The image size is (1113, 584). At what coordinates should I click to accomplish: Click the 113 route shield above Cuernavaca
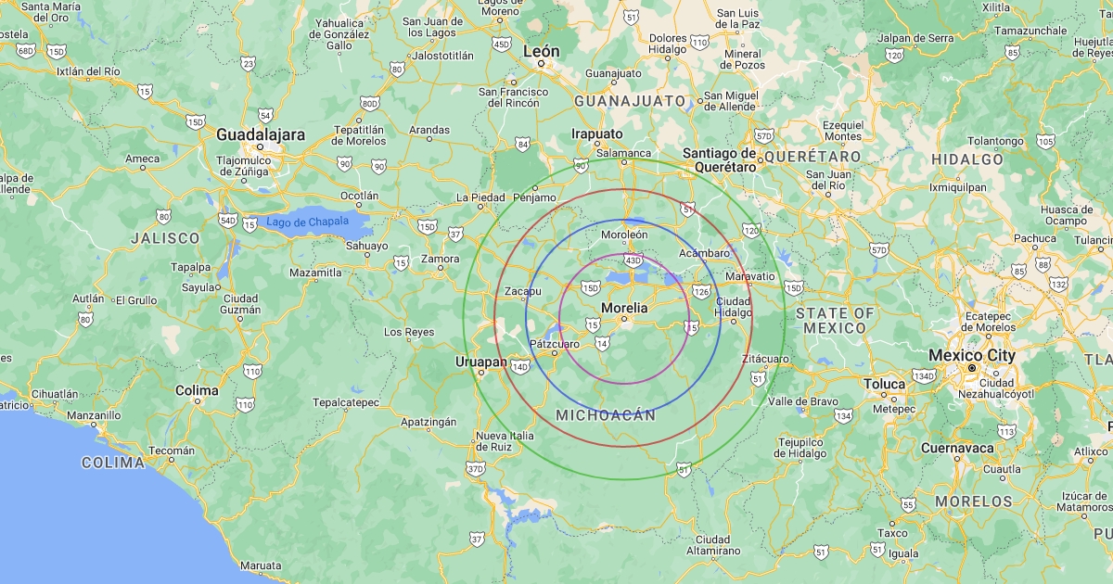click(x=1006, y=431)
